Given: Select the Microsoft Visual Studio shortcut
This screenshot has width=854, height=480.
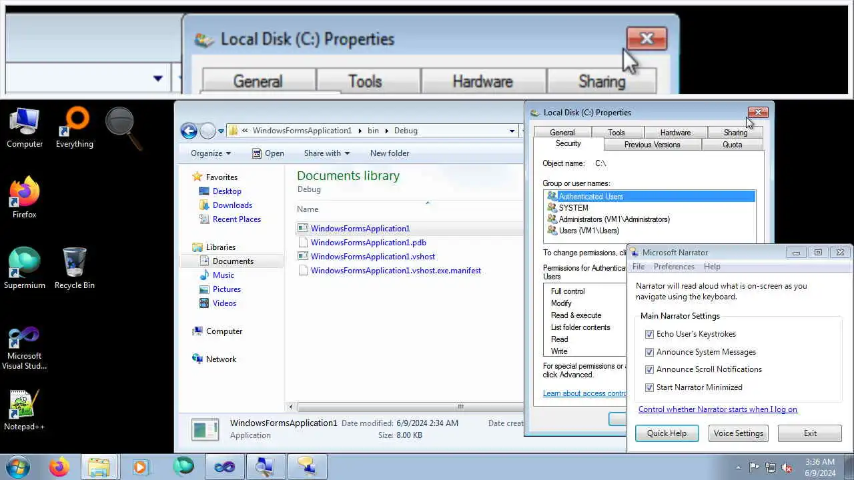Looking at the screenshot, I should pyautogui.click(x=25, y=348).
